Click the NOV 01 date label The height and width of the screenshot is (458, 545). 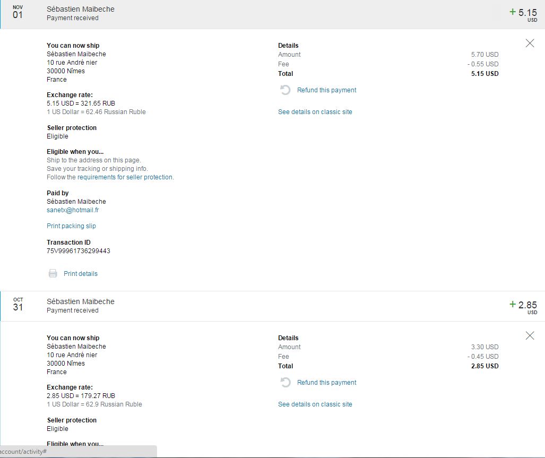point(18,12)
